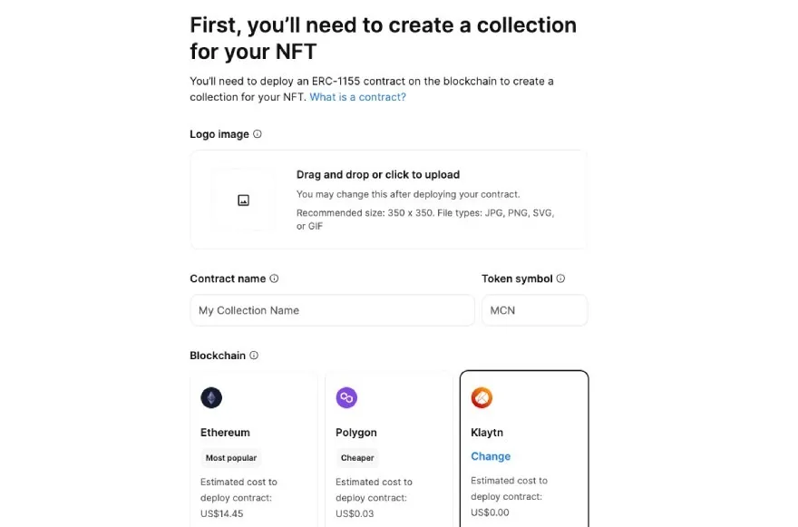This screenshot has height=527, width=798.
Task: Click the purple Polygon logo icon
Action: pyautogui.click(x=346, y=397)
